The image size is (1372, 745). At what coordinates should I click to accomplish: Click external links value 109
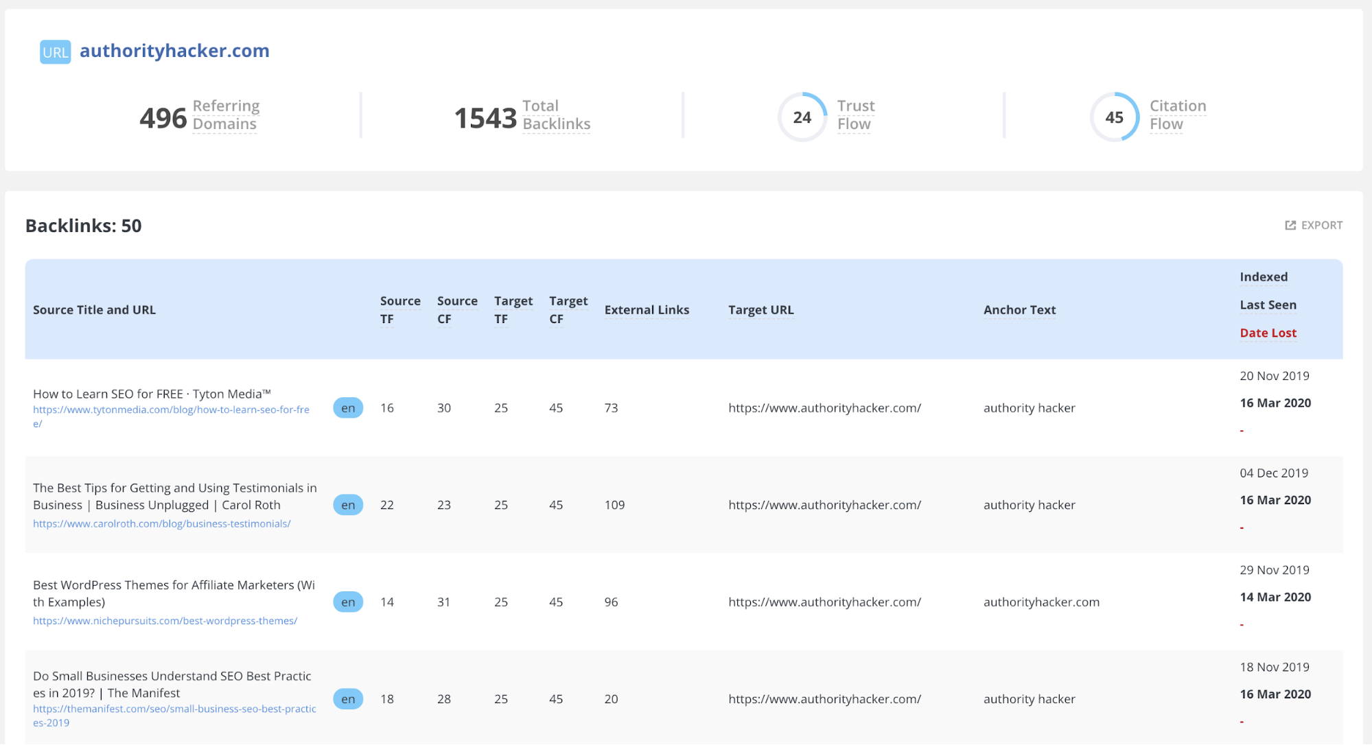(614, 505)
